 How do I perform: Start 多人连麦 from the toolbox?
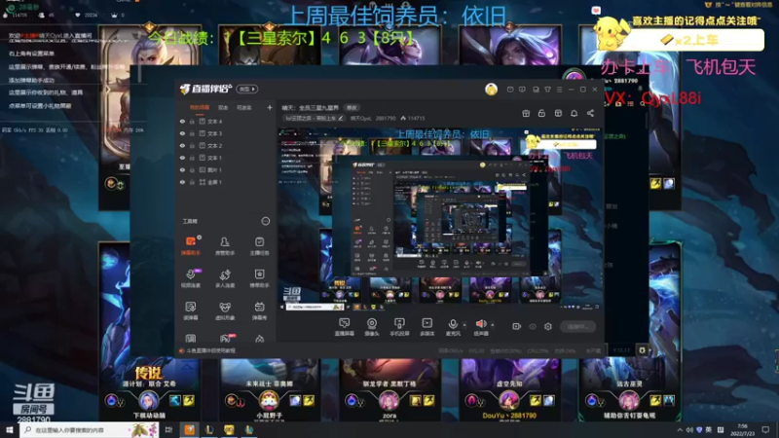[x=225, y=278]
